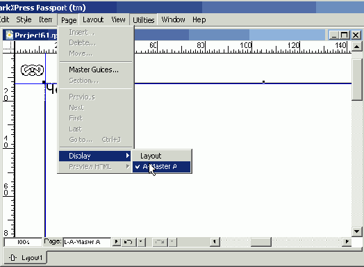Viewport: 364px width, 267px height.
Task: Click the project document icon in title bar
Action: [9, 35]
